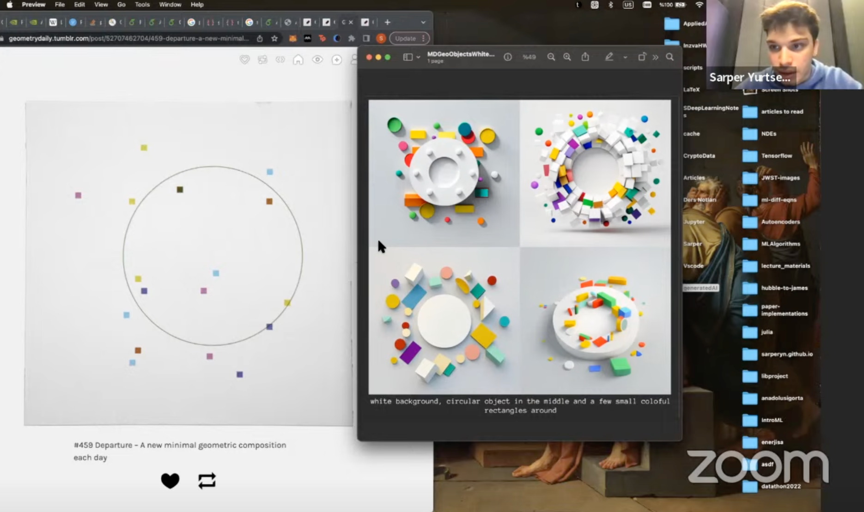Image resolution: width=864 pixels, height=512 pixels.
Task: Click the Wi-Fi icon in the menu bar
Action: point(700,5)
